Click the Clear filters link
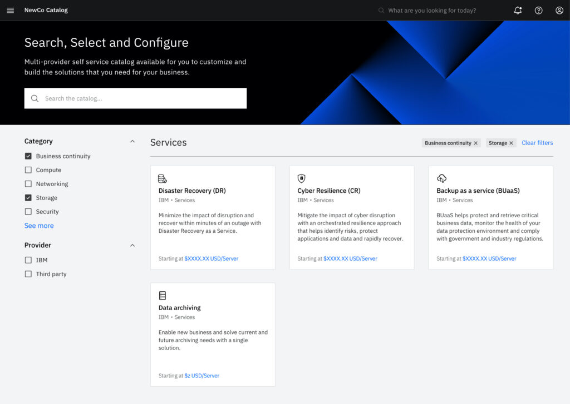 click(537, 143)
